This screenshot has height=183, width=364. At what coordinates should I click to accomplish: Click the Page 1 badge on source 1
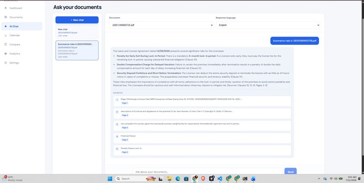click(x=125, y=103)
